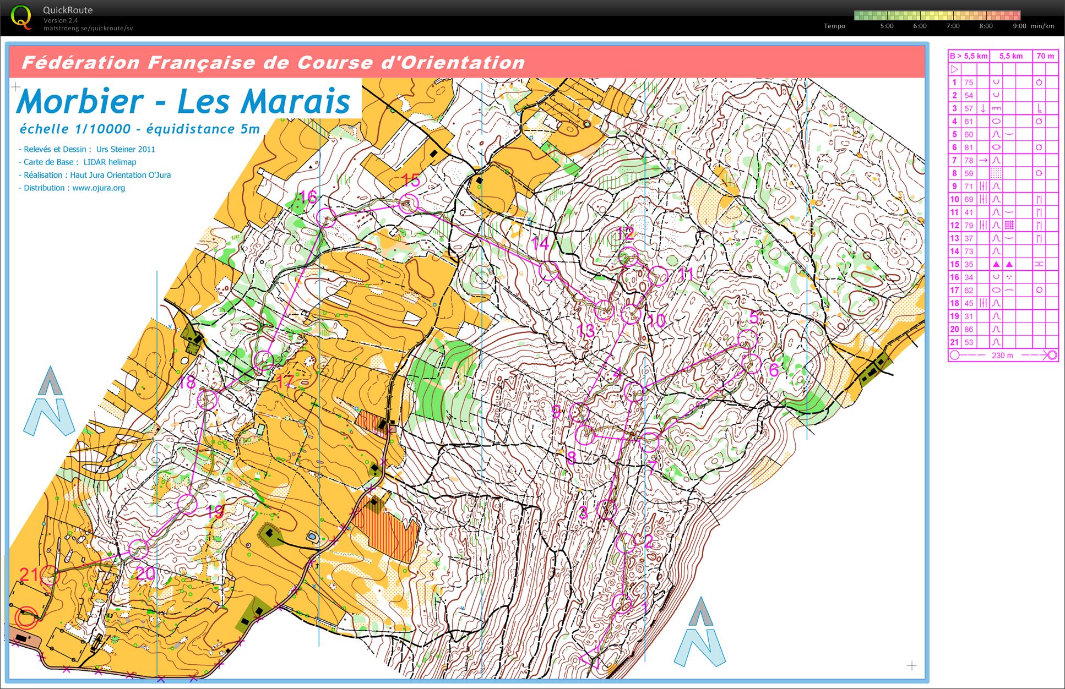Click the '230 m' finish distance text
The width and height of the screenshot is (1065, 689).
(x=1002, y=356)
